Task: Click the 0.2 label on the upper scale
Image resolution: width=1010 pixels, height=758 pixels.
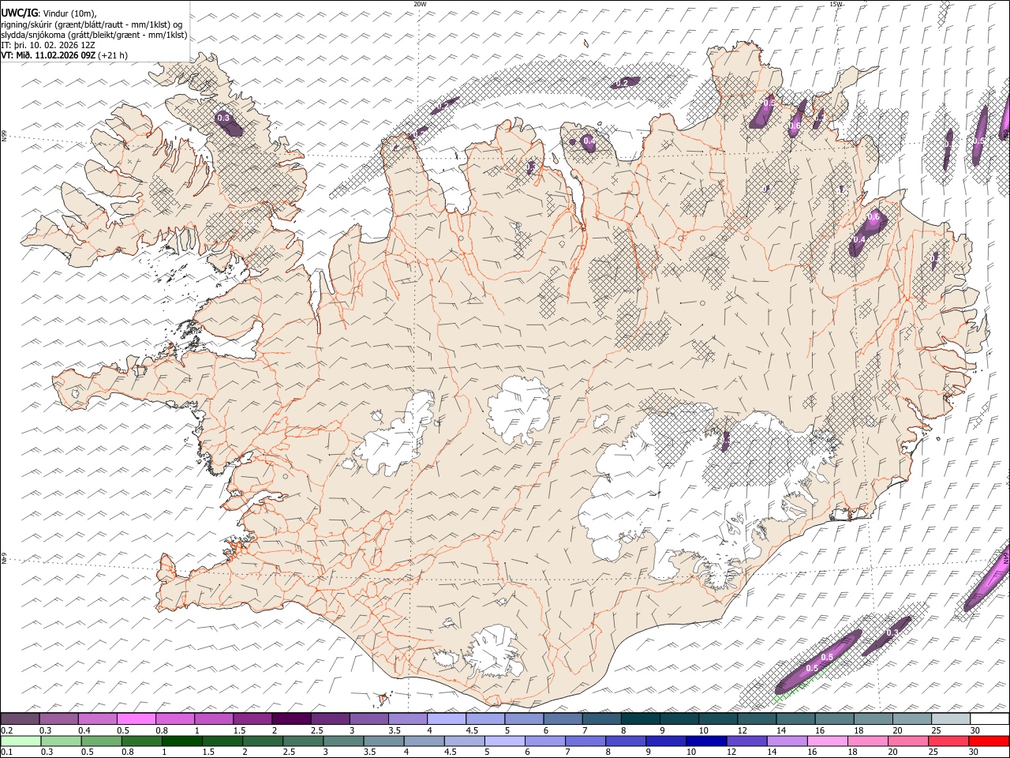Action: click(6, 730)
